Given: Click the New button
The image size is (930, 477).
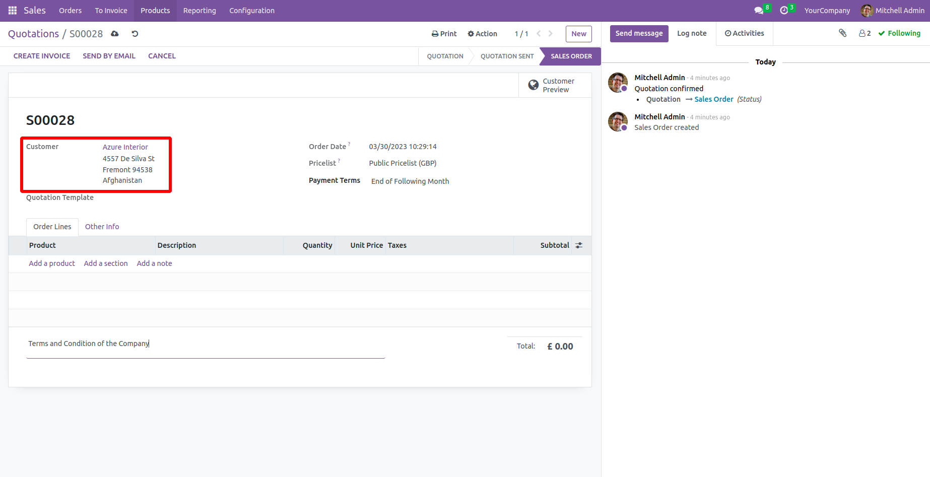Looking at the screenshot, I should [x=579, y=34].
